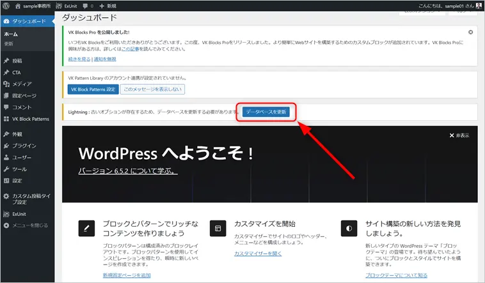Follow the カスタマイザーを開く link
The width and height of the screenshot is (485, 283).
[x=258, y=254]
